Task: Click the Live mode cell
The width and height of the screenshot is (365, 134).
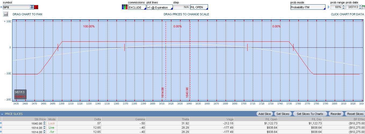Action: click(51, 128)
